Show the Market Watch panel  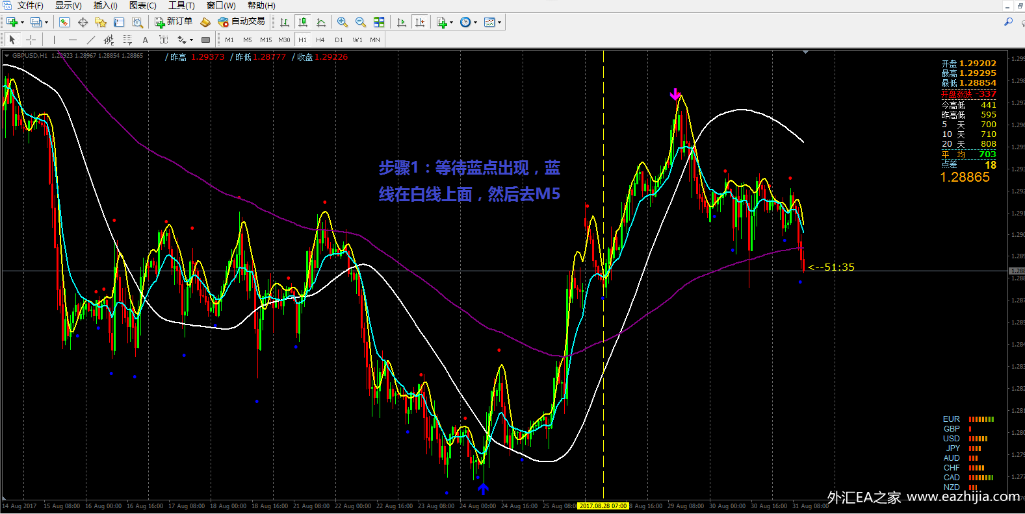(64, 22)
